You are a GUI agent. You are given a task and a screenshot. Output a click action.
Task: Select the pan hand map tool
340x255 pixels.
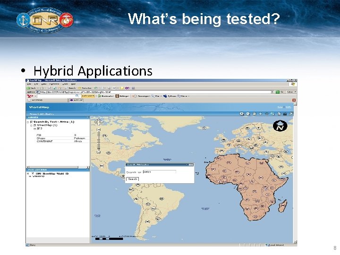pyautogui.click(x=254, y=114)
